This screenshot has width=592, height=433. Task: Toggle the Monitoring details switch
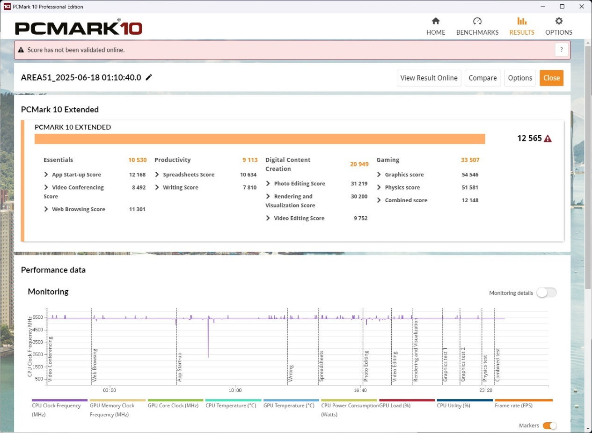[x=547, y=293]
